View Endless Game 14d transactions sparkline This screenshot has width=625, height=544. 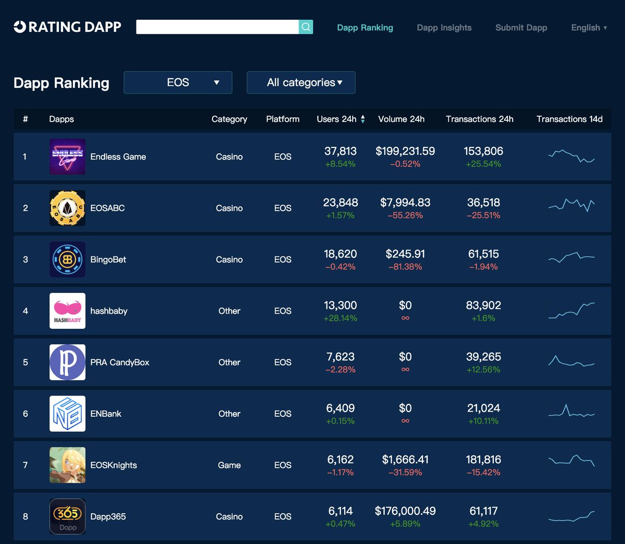pyautogui.click(x=571, y=156)
